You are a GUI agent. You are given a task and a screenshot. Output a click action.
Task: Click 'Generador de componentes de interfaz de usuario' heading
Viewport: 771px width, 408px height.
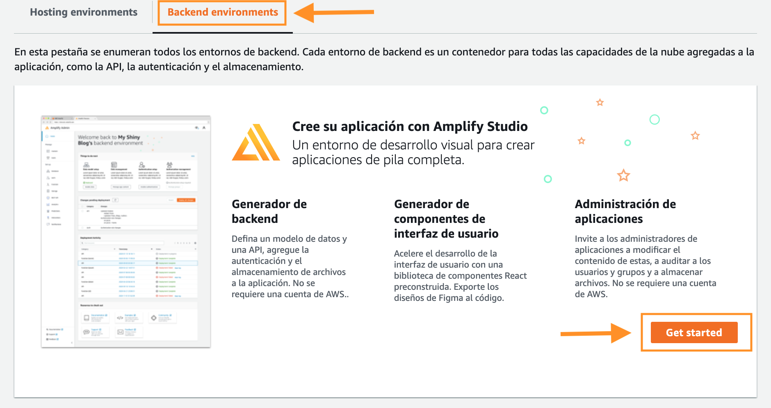pyautogui.click(x=446, y=219)
